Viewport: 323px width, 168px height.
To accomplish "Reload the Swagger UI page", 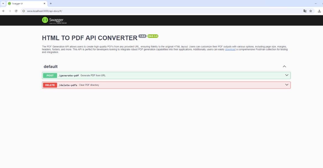I will [16, 11].
